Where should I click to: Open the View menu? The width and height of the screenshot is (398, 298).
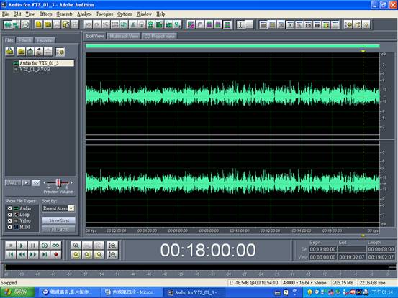pos(30,14)
